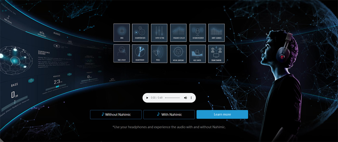
Task: Select the Music tab in Nahimic panel
Action: pos(8,19)
